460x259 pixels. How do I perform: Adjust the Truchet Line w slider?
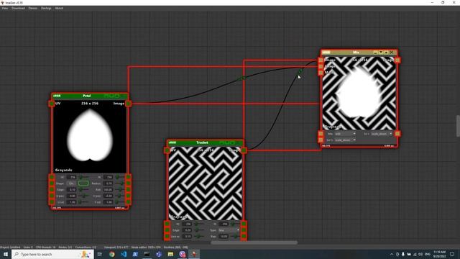pos(199,236)
